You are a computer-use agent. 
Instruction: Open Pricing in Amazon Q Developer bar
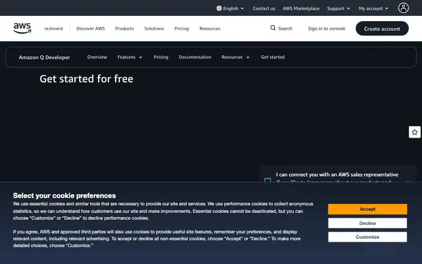(161, 57)
